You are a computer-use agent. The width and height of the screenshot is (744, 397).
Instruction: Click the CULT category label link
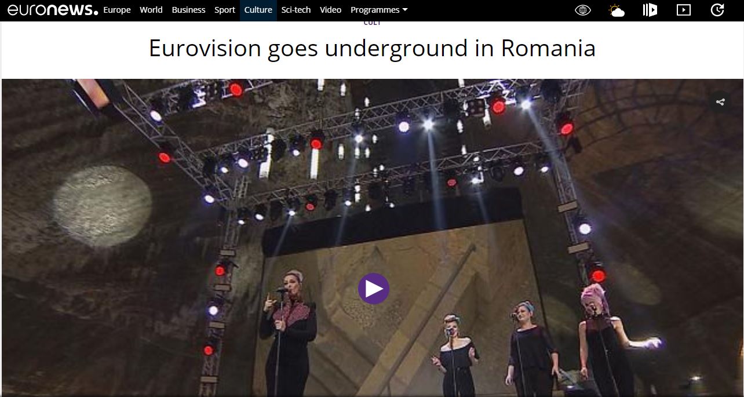click(372, 23)
